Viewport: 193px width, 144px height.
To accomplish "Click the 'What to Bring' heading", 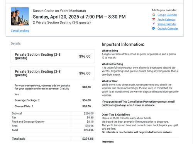I will pos(110,51).
